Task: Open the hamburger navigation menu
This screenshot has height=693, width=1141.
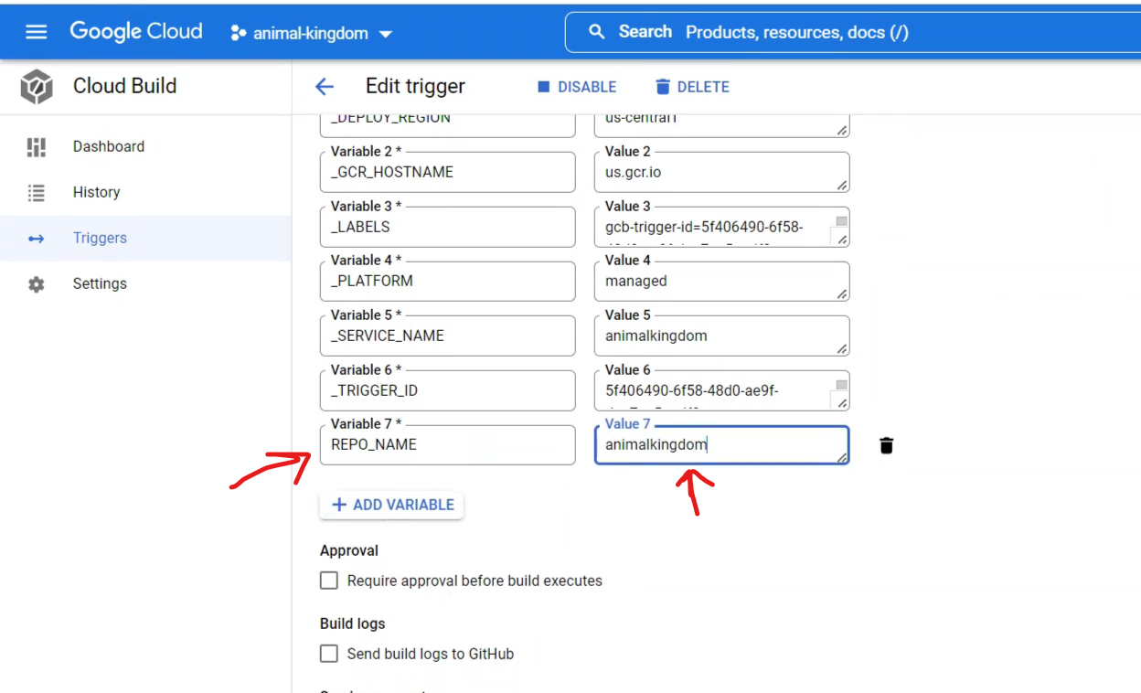Action: coord(36,32)
